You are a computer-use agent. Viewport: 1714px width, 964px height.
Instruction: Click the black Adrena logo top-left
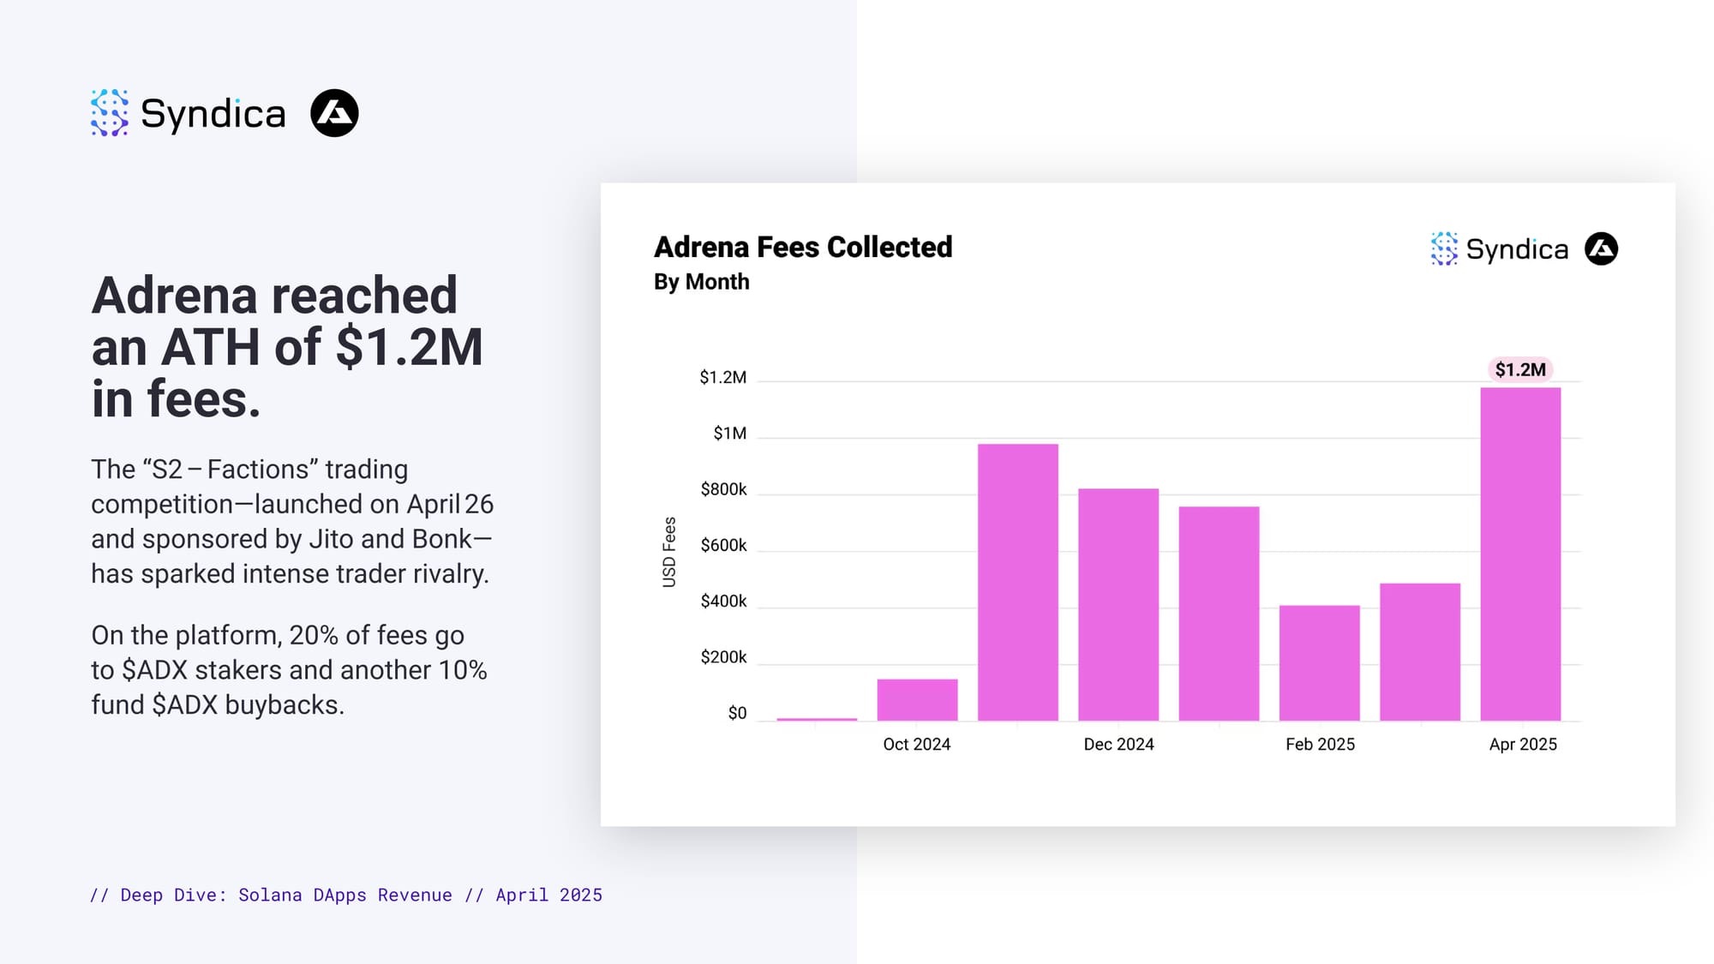[x=334, y=113]
